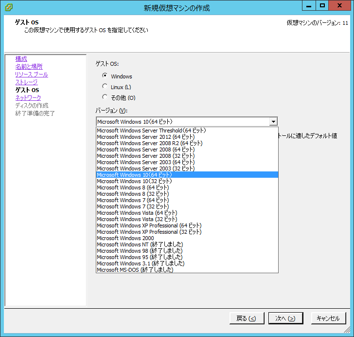Image resolution: width=354 pixels, height=337 pixels.
Task: Click the 仮想マシンのバージョン: 11 label
Action: 318,23
